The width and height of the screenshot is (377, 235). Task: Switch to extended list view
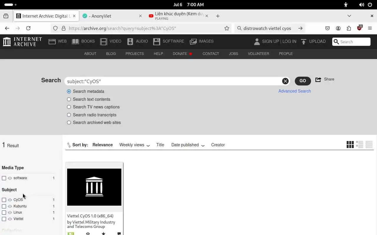tap(360, 145)
